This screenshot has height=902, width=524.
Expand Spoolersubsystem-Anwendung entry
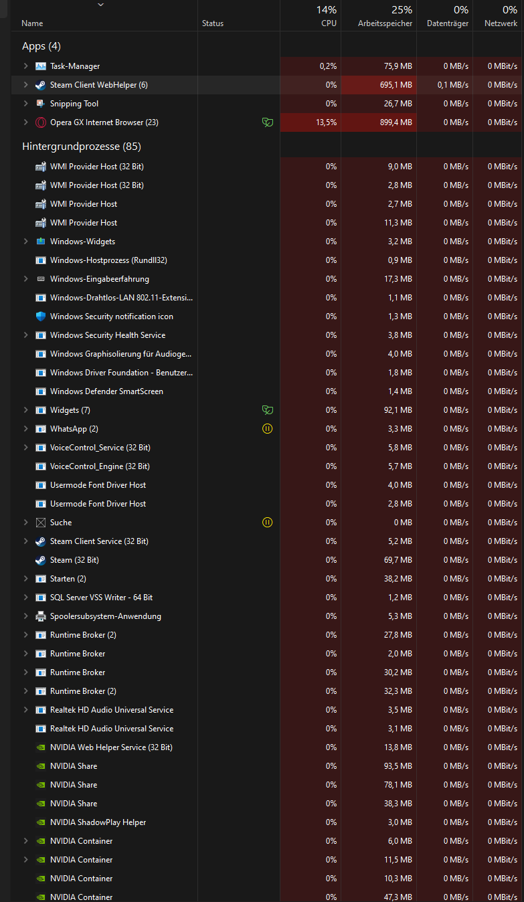(x=25, y=616)
